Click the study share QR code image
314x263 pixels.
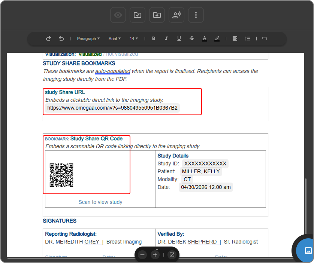[x=61, y=175]
